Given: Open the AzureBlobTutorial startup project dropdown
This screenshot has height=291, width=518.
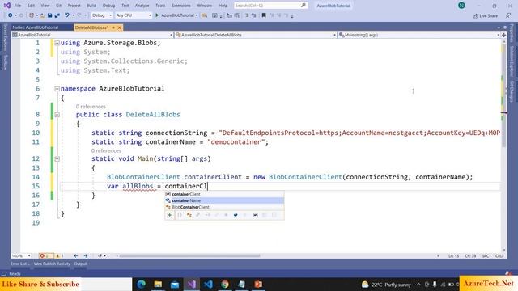Looking at the screenshot, I should point(197,15).
